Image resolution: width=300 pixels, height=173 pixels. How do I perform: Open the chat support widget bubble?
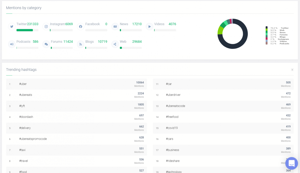click(x=291, y=163)
